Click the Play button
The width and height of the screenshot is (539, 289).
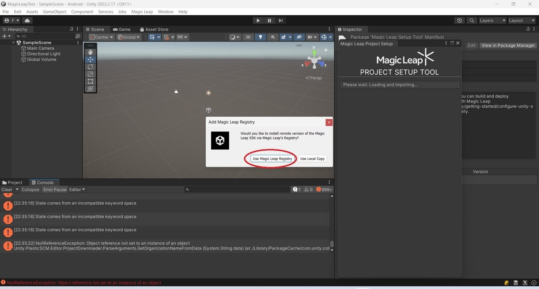[x=258, y=21]
